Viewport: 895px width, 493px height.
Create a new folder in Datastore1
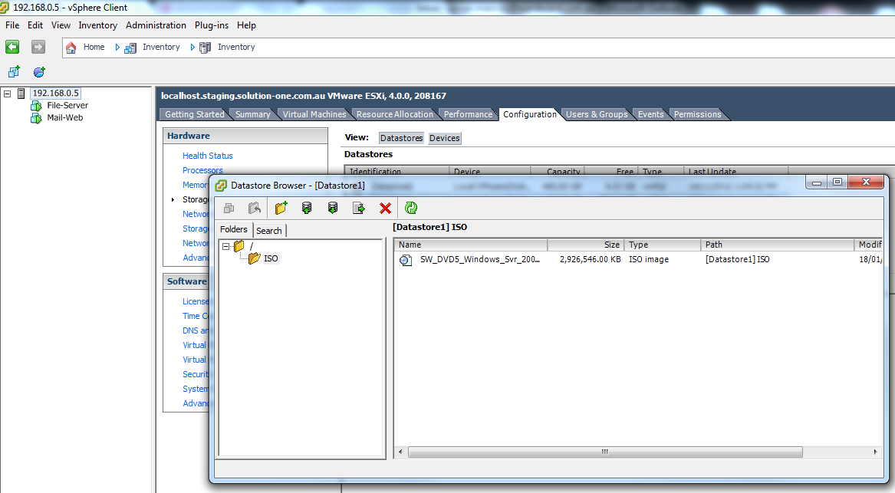280,208
